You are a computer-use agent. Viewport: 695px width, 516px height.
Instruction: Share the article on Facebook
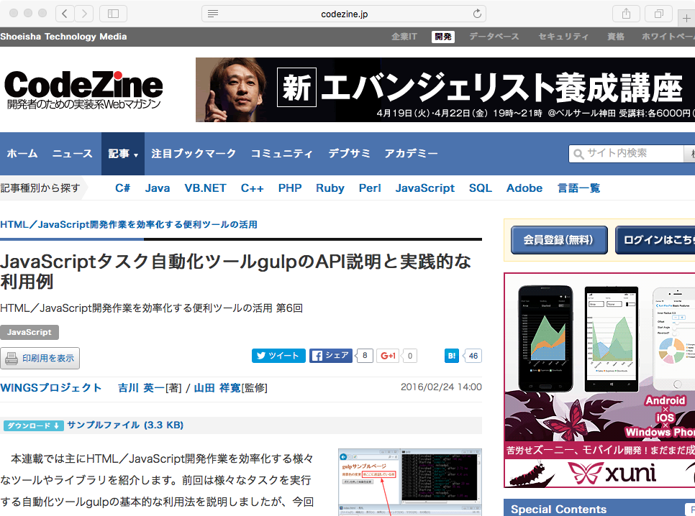pyautogui.click(x=331, y=356)
